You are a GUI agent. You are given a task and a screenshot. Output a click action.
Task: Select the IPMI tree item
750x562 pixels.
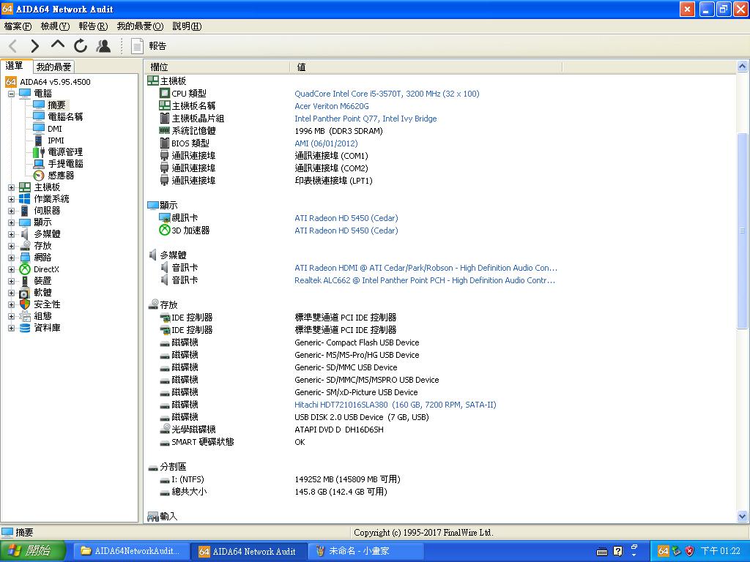tap(56, 140)
